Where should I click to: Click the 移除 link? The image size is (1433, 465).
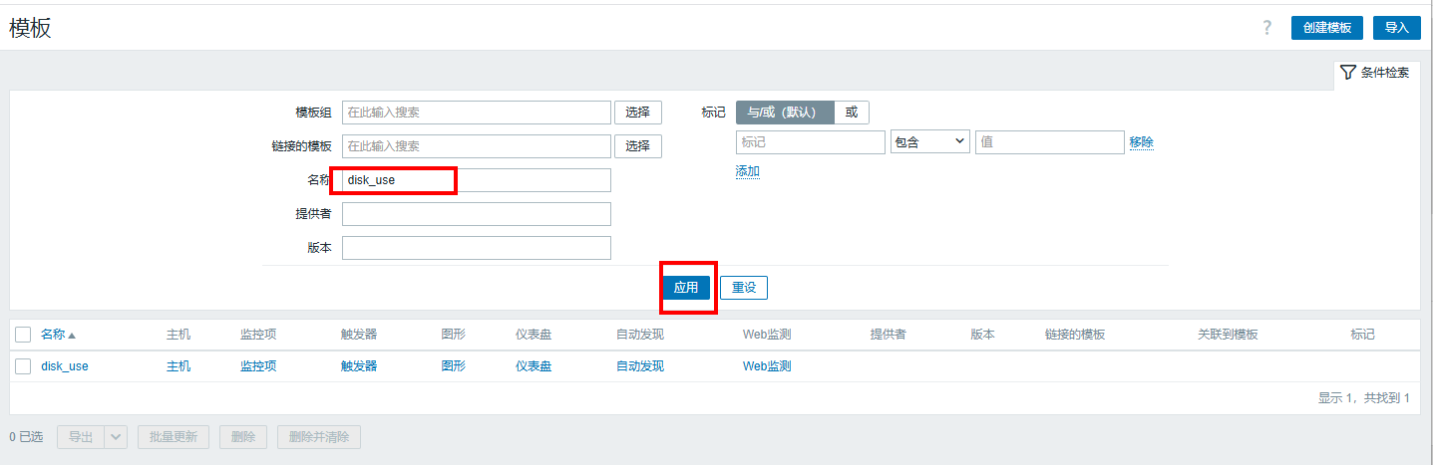pyautogui.click(x=1142, y=142)
